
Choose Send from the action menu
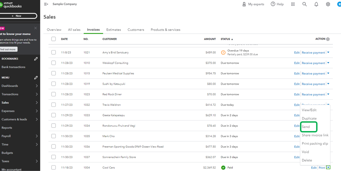pyautogui.click(x=306, y=127)
